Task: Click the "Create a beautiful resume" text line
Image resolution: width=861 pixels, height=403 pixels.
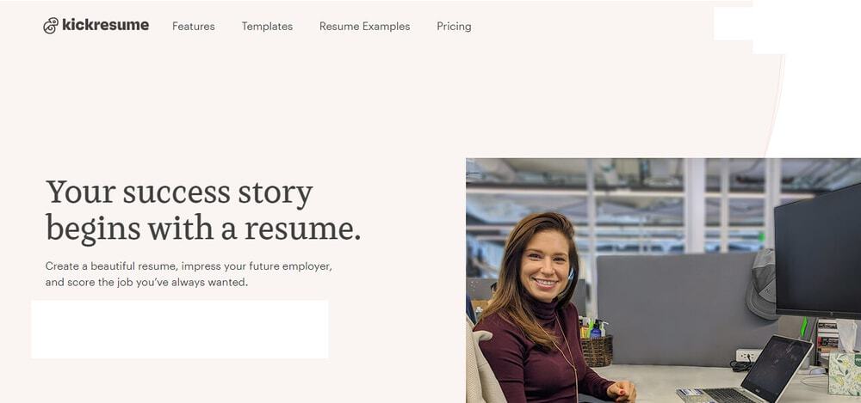Action: click(189, 266)
